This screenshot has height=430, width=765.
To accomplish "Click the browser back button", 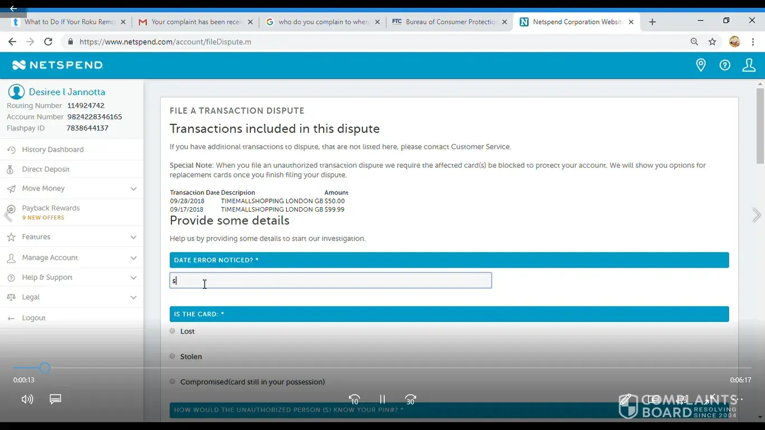I will pos(12,41).
